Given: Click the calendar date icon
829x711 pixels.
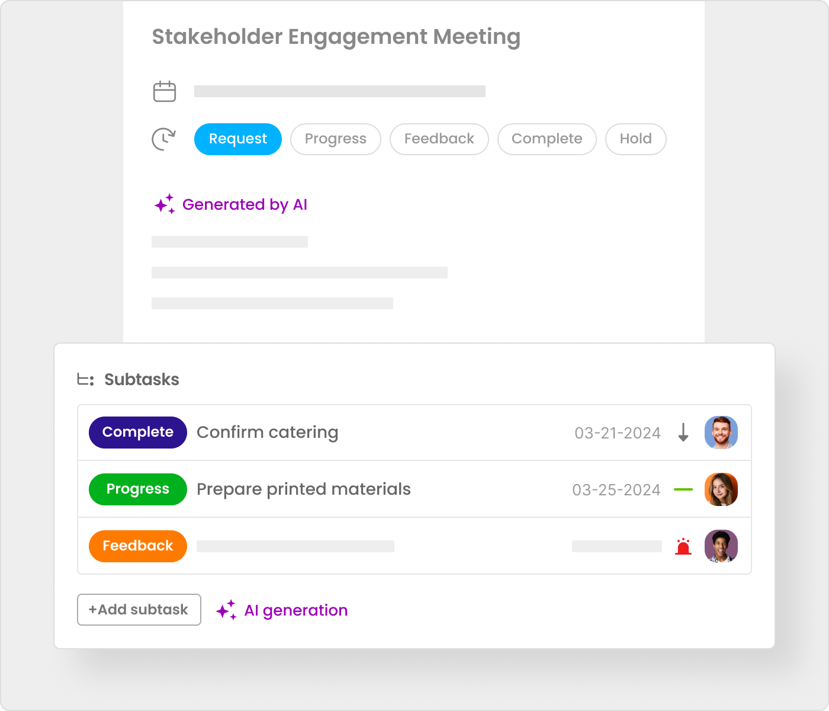Looking at the screenshot, I should click(x=165, y=92).
